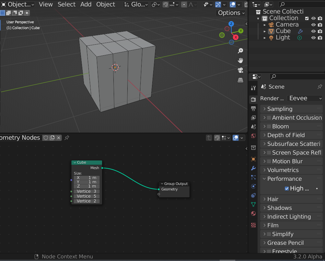Image resolution: width=325 pixels, height=261 pixels.
Task: Click the light data icon beside Light in outliner
Action: pyautogui.click(x=299, y=38)
